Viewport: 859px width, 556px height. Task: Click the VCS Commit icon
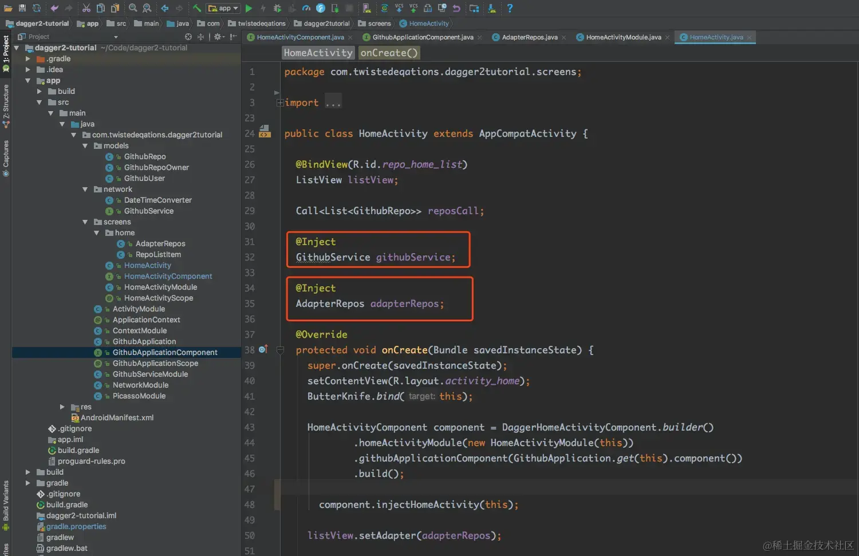pyautogui.click(x=413, y=8)
